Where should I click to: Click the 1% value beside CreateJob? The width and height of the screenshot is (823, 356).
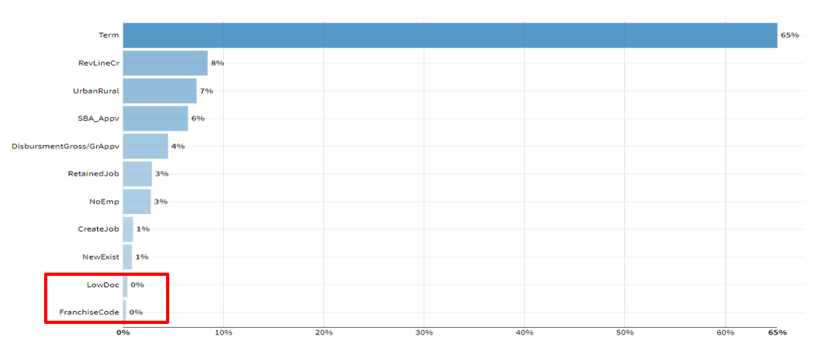143,229
